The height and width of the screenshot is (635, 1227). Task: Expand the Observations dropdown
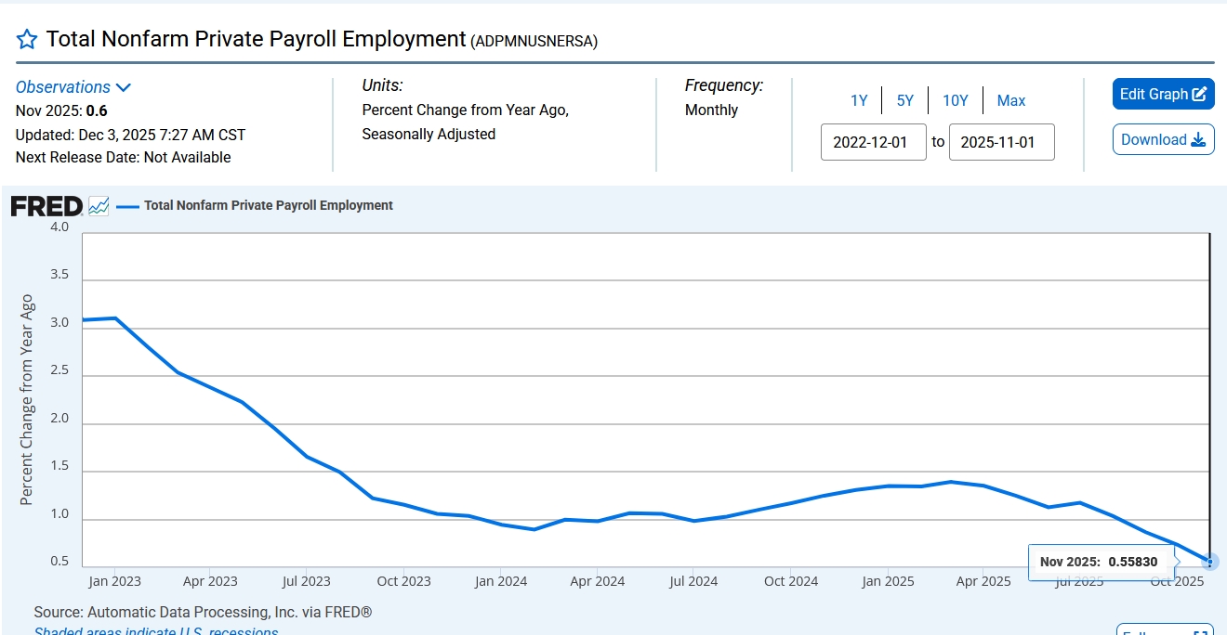[x=63, y=87]
